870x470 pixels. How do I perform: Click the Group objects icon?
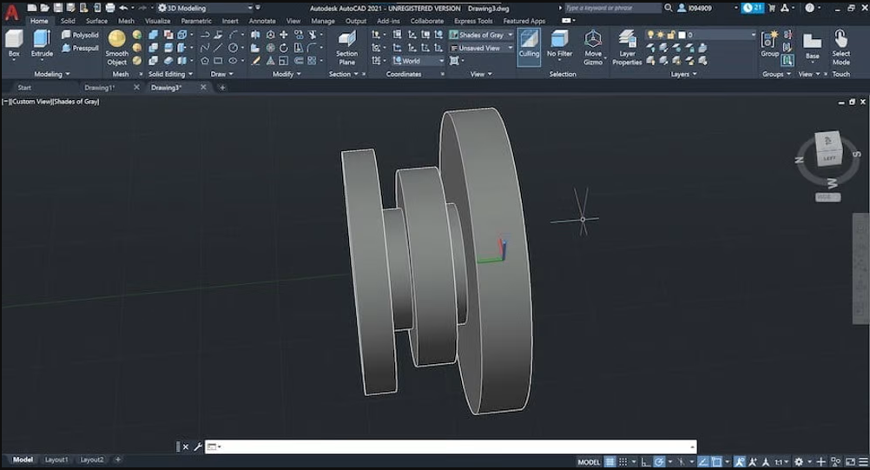pos(769,43)
